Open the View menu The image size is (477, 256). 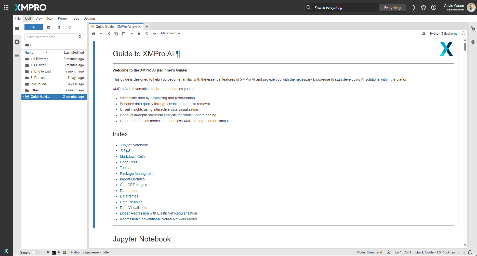(39, 18)
